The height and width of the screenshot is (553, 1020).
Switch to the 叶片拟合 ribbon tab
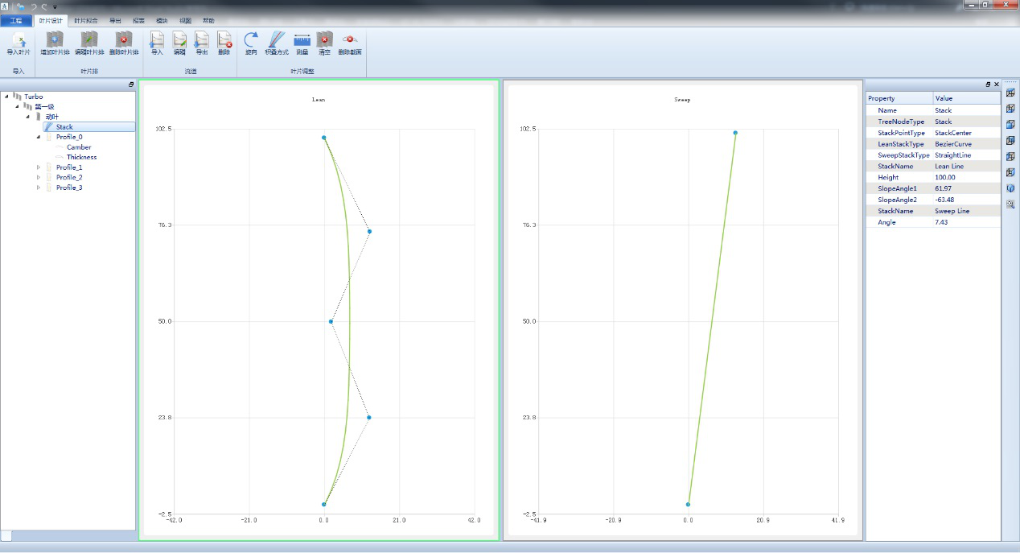(84, 20)
